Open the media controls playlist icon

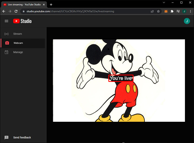click(x=178, y=11)
